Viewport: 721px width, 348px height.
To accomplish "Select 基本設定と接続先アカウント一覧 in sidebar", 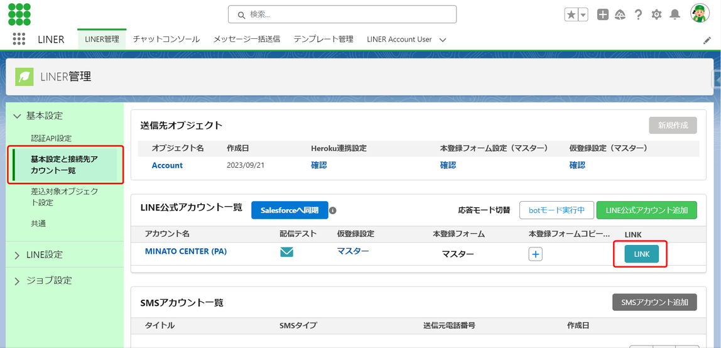I will click(x=65, y=165).
